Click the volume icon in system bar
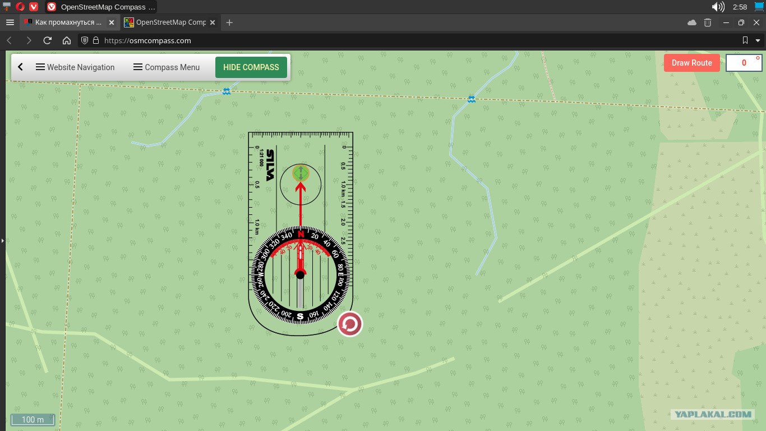The height and width of the screenshot is (431, 766). (x=718, y=7)
